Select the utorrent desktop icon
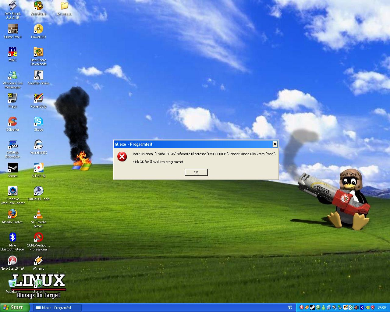This screenshot has height=312, width=390. (x=38, y=286)
